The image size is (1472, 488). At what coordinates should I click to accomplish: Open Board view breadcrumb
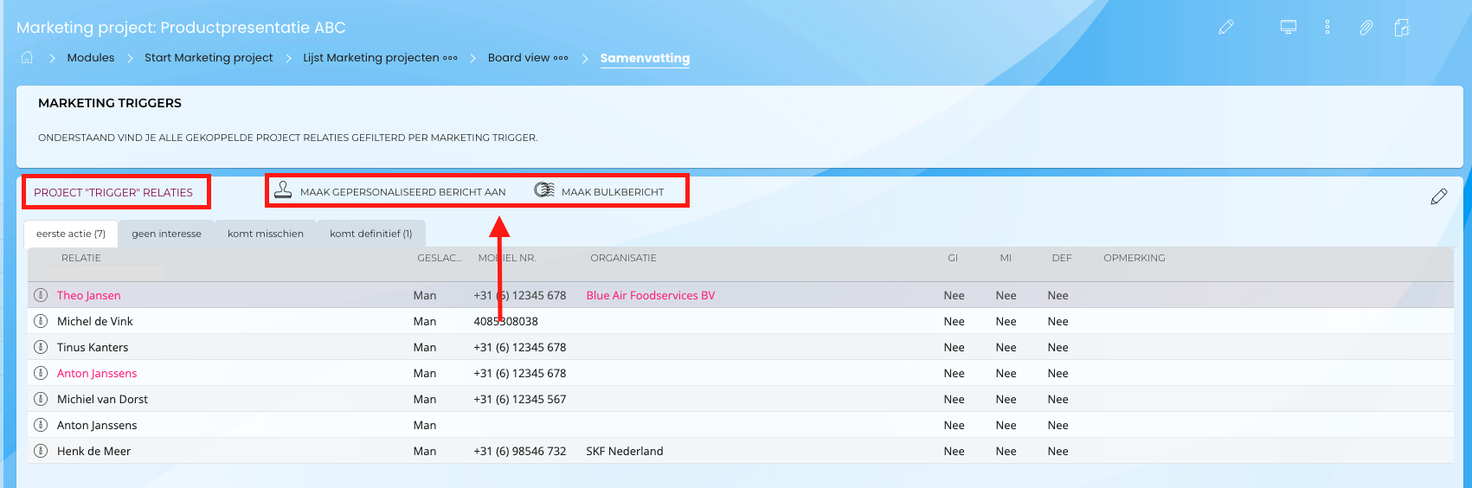tap(518, 57)
